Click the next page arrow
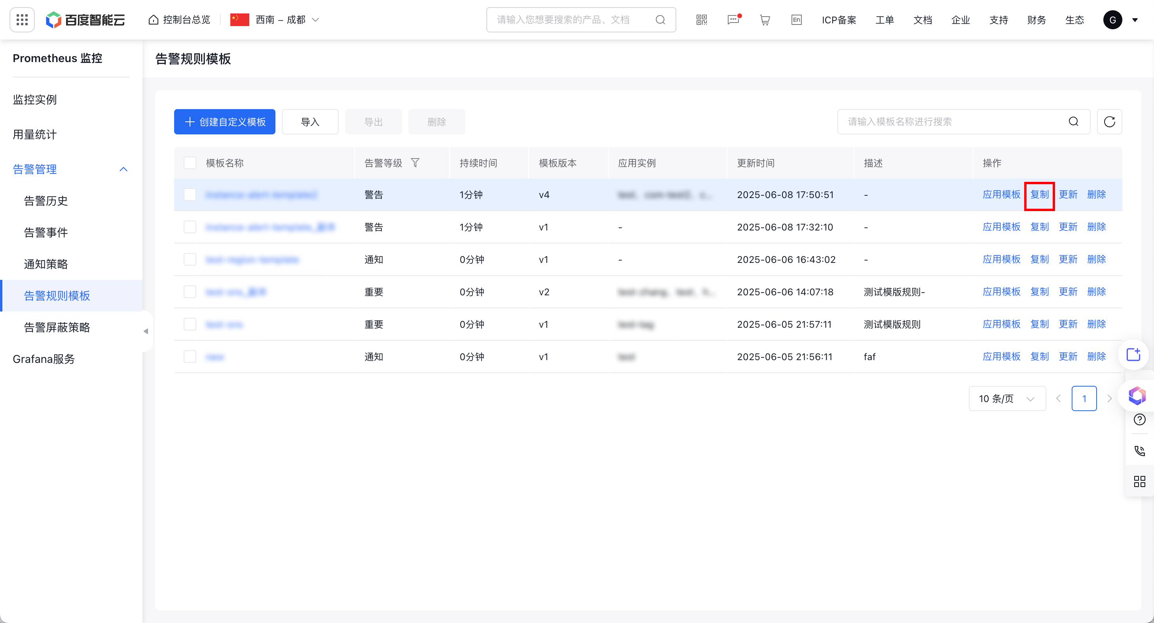This screenshot has height=623, width=1154. (x=1109, y=398)
